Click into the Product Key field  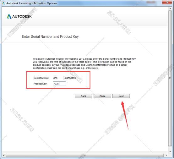[59, 84]
